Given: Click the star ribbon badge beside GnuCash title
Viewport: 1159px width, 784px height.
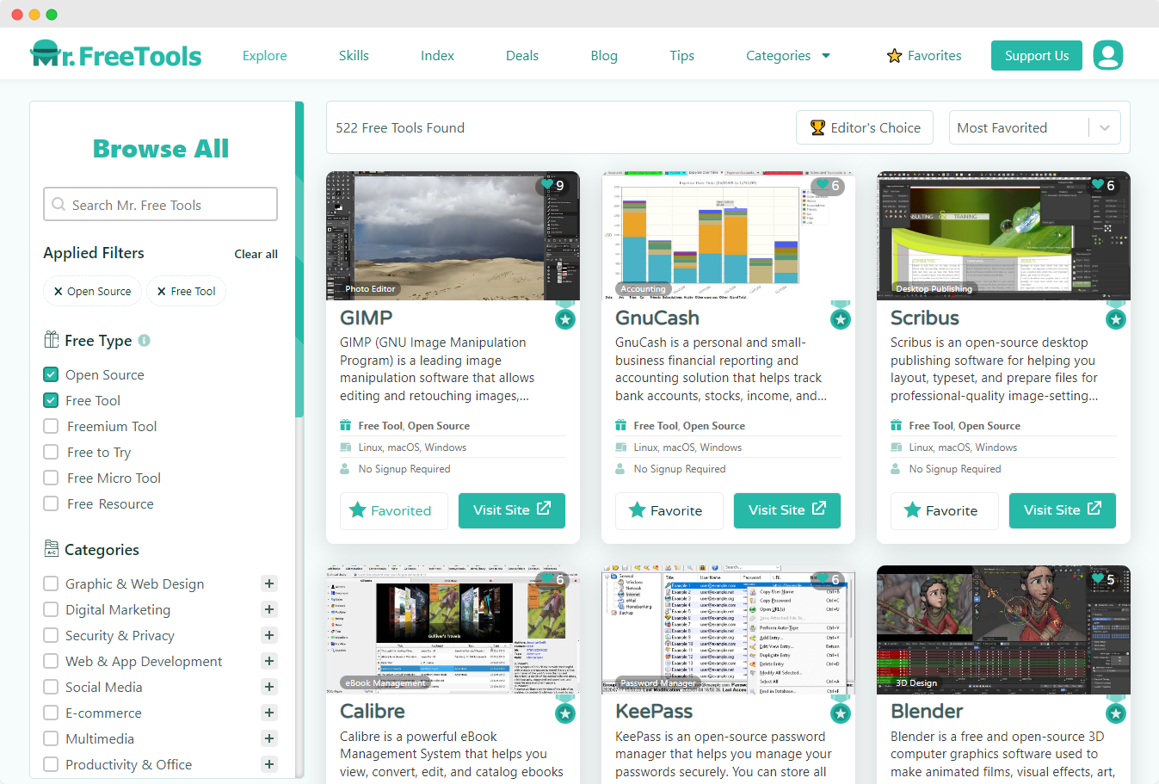Looking at the screenshot, I should coord(841,318).
